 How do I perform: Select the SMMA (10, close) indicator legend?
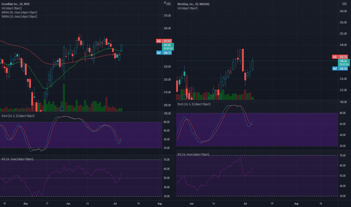coord(19,17)
